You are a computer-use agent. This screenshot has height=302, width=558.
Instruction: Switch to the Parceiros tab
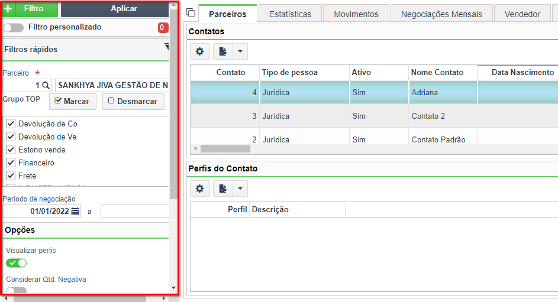(x=228, y=14)
